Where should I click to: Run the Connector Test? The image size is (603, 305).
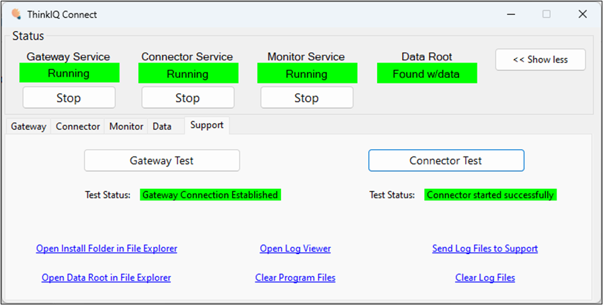446,161
